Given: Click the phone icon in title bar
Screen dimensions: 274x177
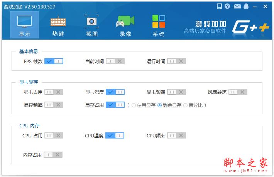Looking at the screenshot, I should [219, 6].
